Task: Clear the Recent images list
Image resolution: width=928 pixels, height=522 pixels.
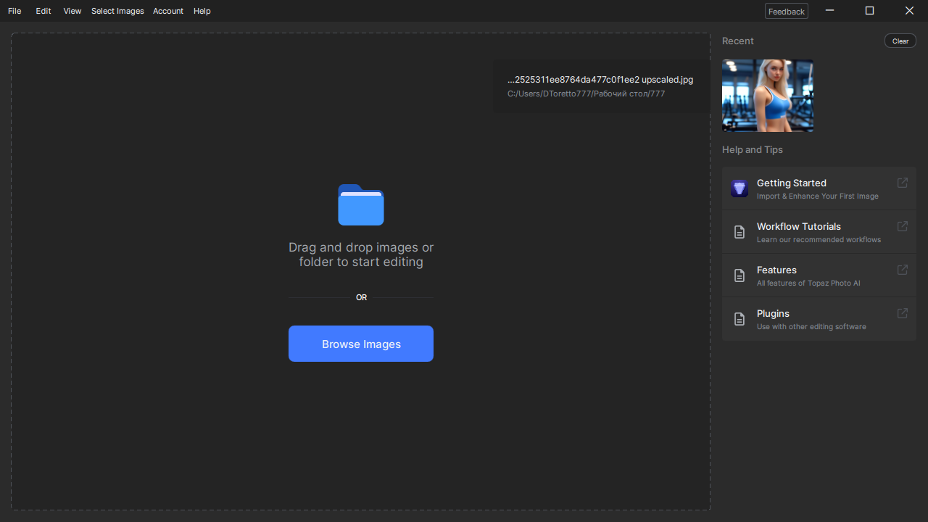Action: pos(900,41)
